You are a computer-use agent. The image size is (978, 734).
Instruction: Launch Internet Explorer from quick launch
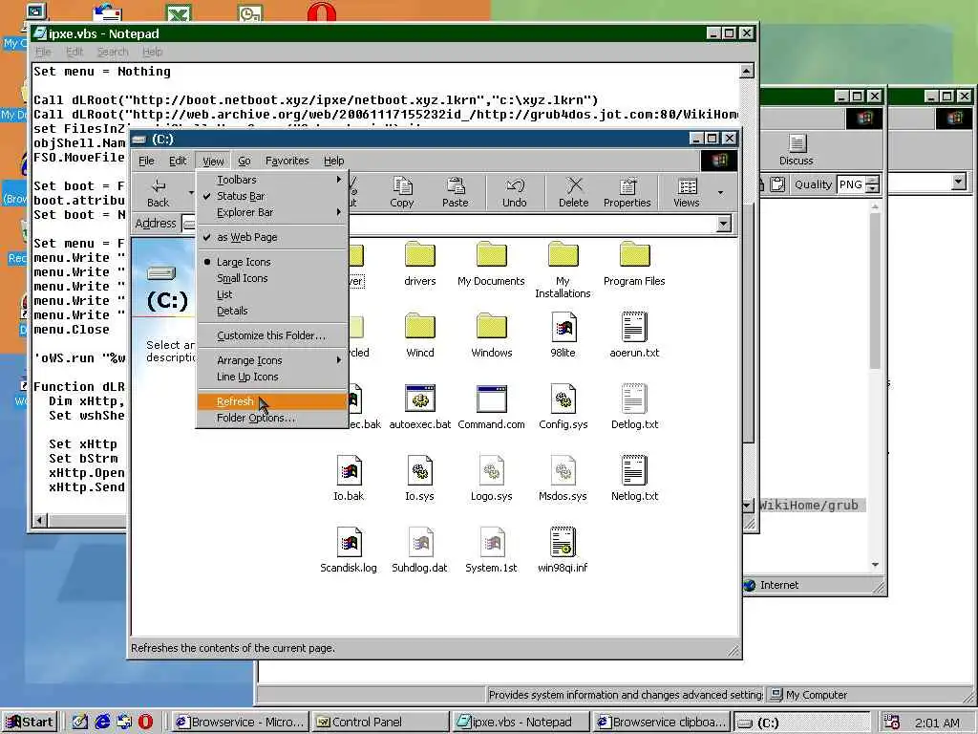point(102,723)
